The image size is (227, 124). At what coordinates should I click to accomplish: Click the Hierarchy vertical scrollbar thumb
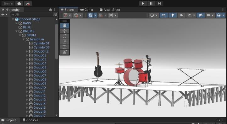(x=57, y=41)
